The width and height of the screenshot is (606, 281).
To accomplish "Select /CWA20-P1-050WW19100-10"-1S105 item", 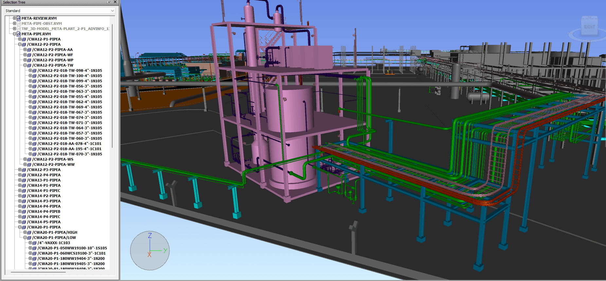I will (72, 248).
